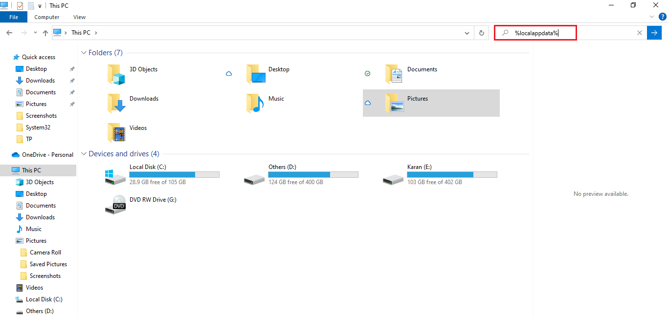Image resolution: width=668 pixels, height=316 pixels.
Task: Open the DVD RW Drive (G:)
Action: [x=141, y=204]
